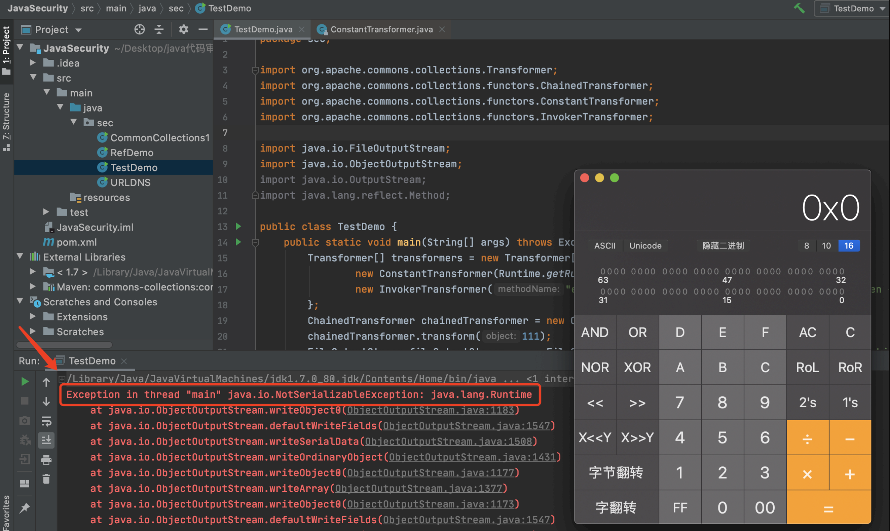This screenshot has height=531, width=890.
Task: Expand the .idea folder
Action: 33,63
